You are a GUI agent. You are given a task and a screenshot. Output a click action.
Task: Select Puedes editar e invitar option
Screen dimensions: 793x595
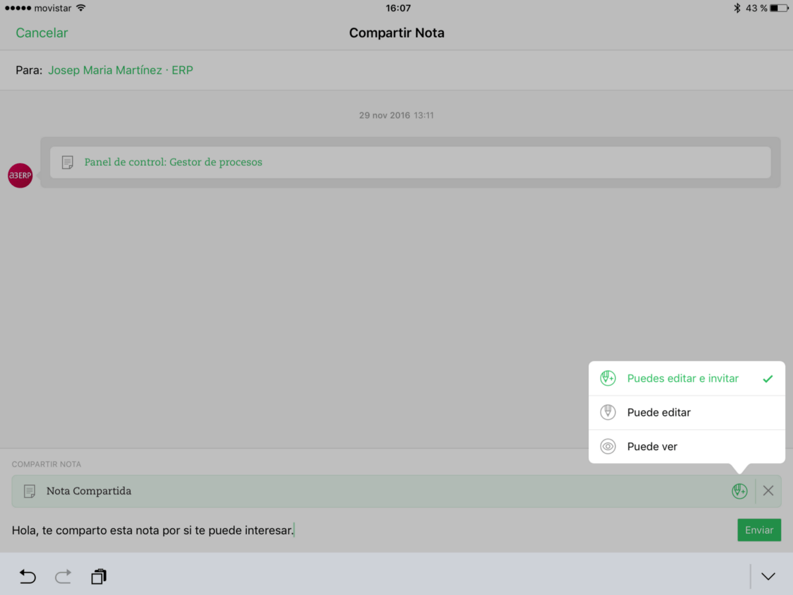coord(687,379)
